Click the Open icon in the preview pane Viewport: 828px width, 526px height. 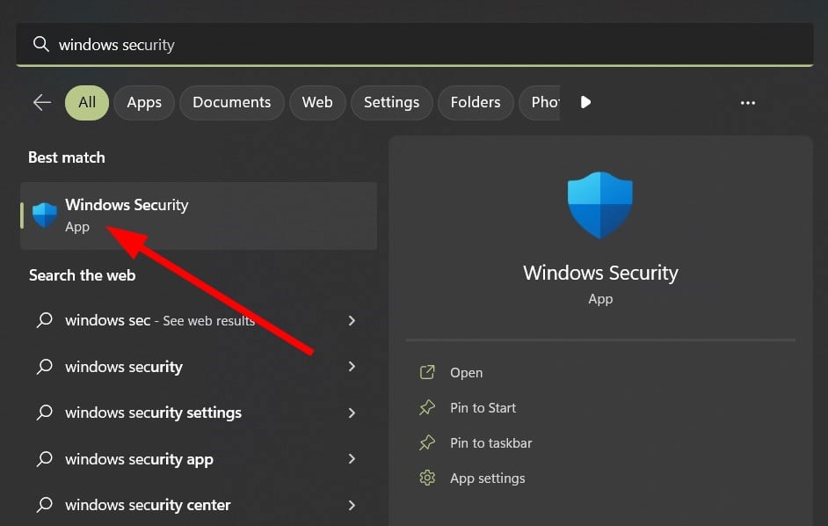click(427, 372)
